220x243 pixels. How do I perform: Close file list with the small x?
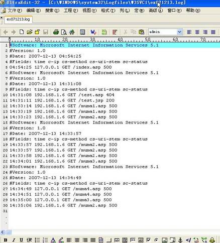[2, 18]
